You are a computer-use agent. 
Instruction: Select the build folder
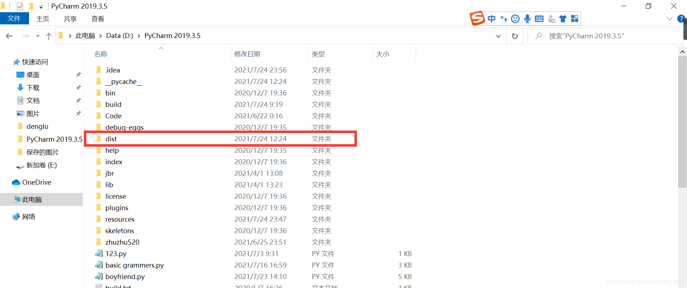(113, 104)
